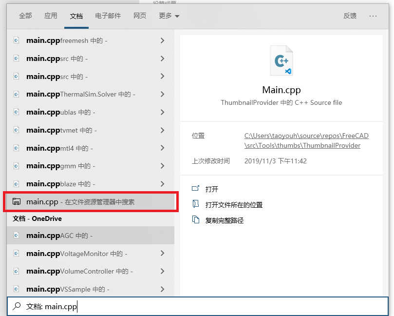Click the copy full path icon

(195, 219)
